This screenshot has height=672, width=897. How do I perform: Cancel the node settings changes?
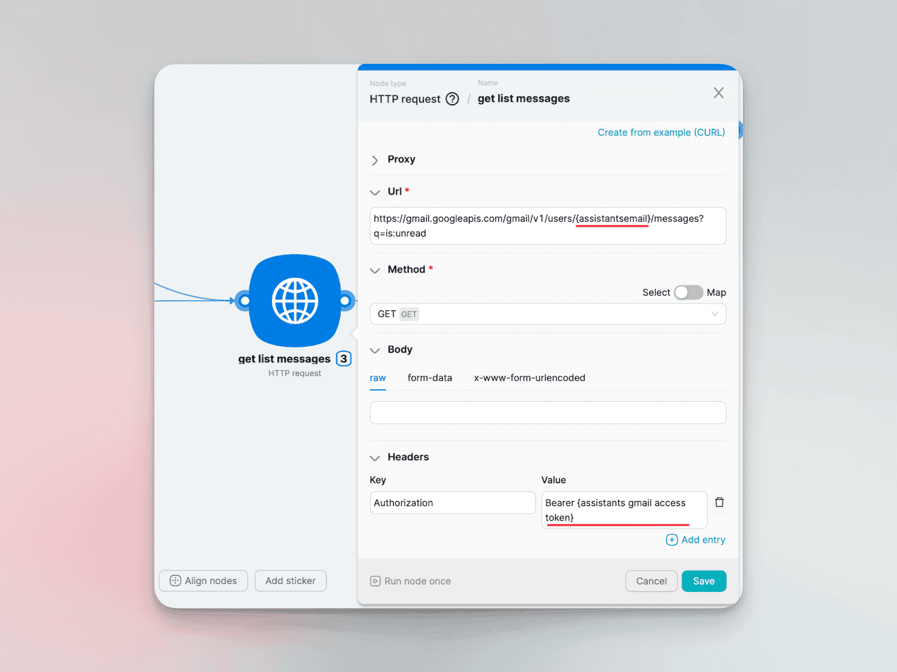651,581
